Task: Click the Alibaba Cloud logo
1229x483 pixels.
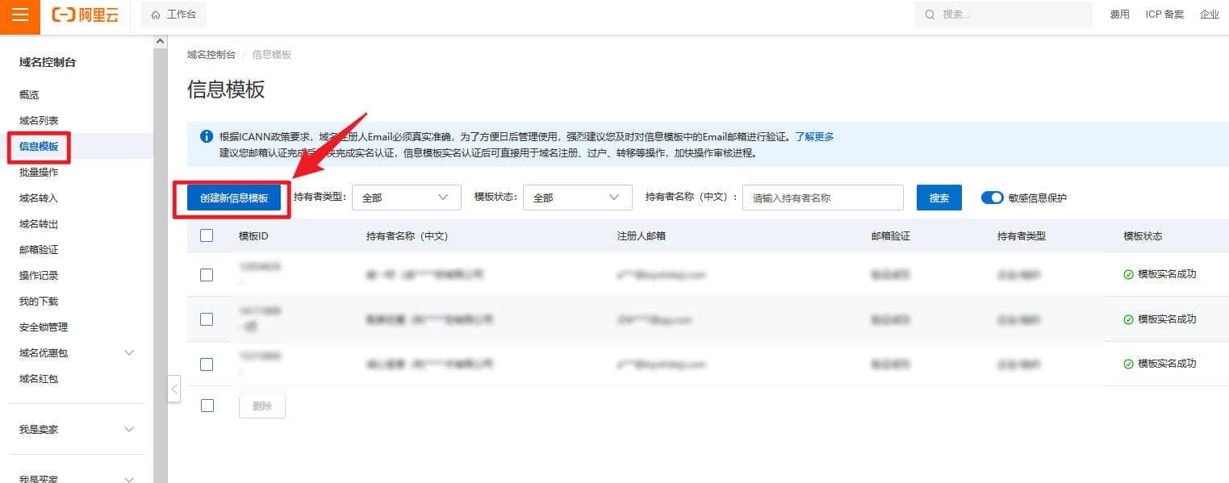Action: point(85,15)
